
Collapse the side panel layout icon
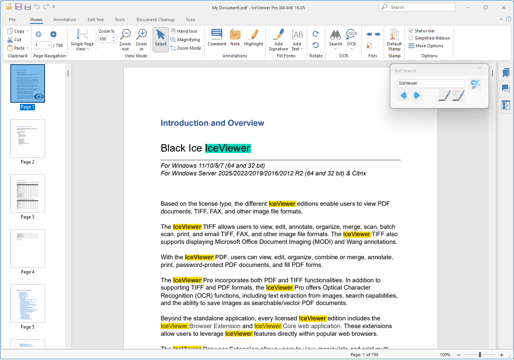tap(506, 105)
